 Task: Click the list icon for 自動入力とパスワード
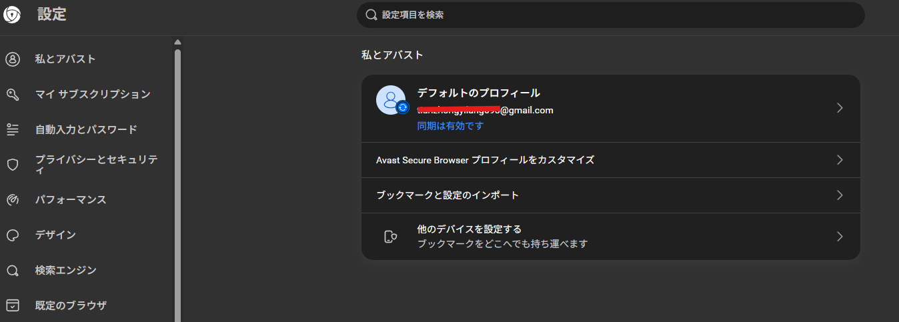click(13, 130)
